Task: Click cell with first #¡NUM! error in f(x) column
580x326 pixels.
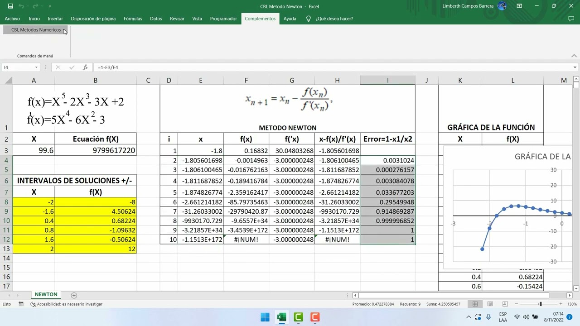Action: coord(246,239)
